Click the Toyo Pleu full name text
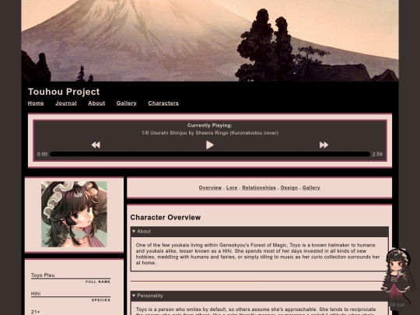This screenshot has width=420, height=315. tap(43, 275)
